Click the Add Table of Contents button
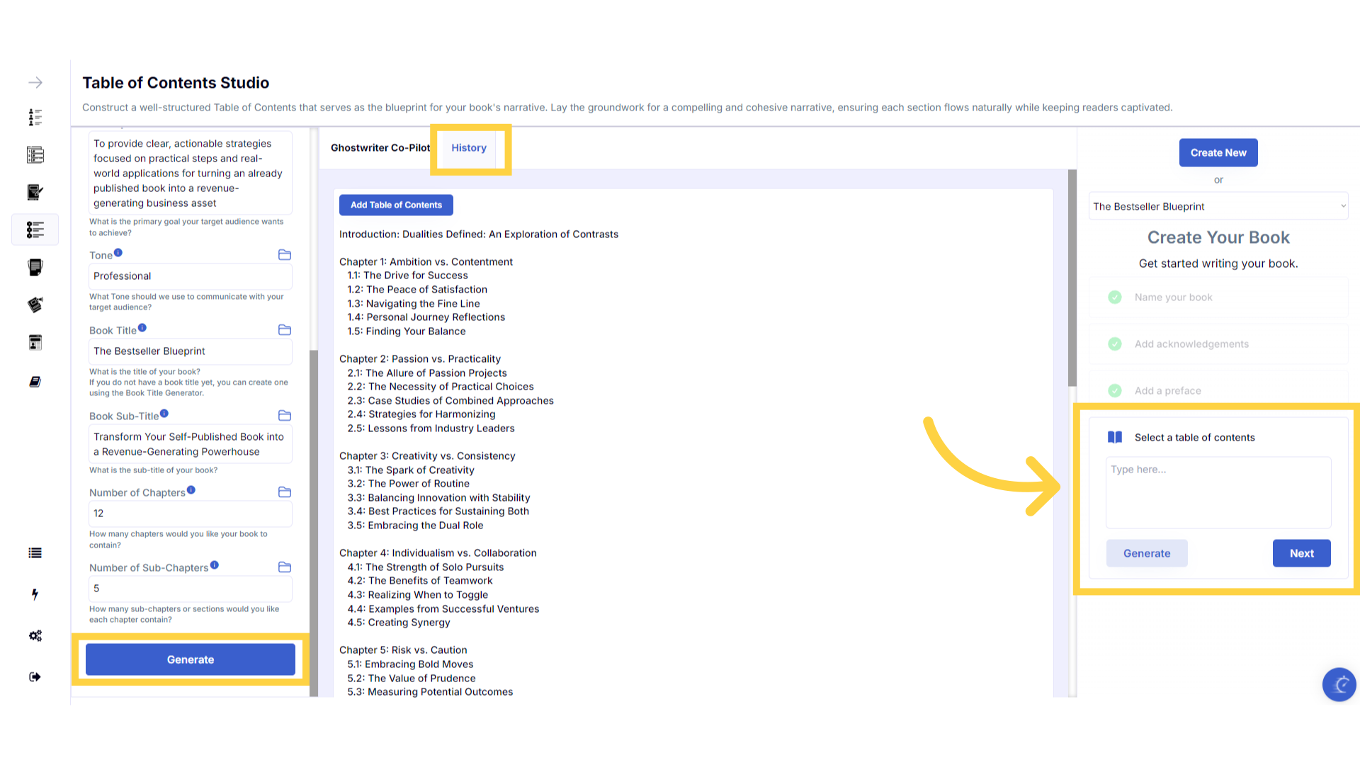The width and height of the screenshot is (1360, 765). (x=396, y=205)
